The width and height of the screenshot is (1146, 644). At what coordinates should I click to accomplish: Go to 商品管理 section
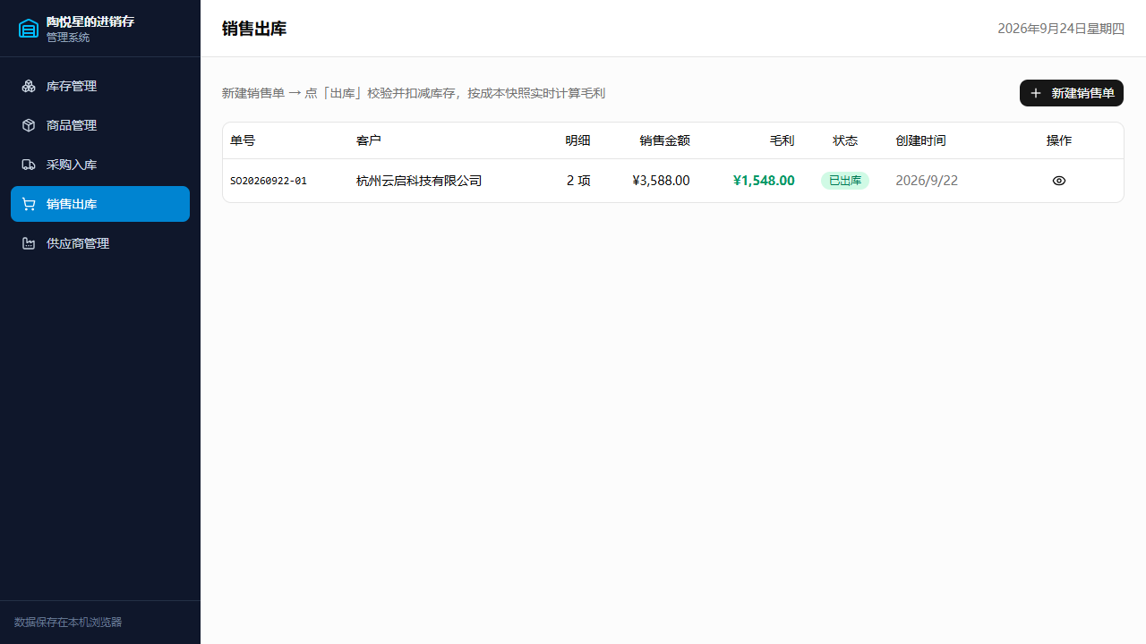click(x=100, y=125)
